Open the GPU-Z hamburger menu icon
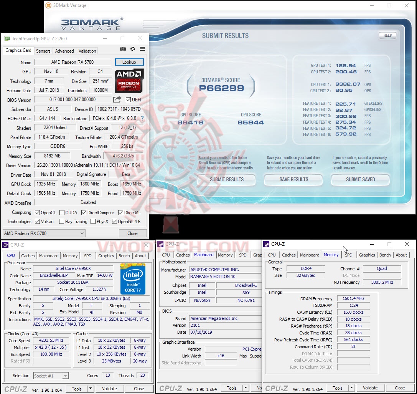Screen dimensions: 417x394 (x=143, y=49)
